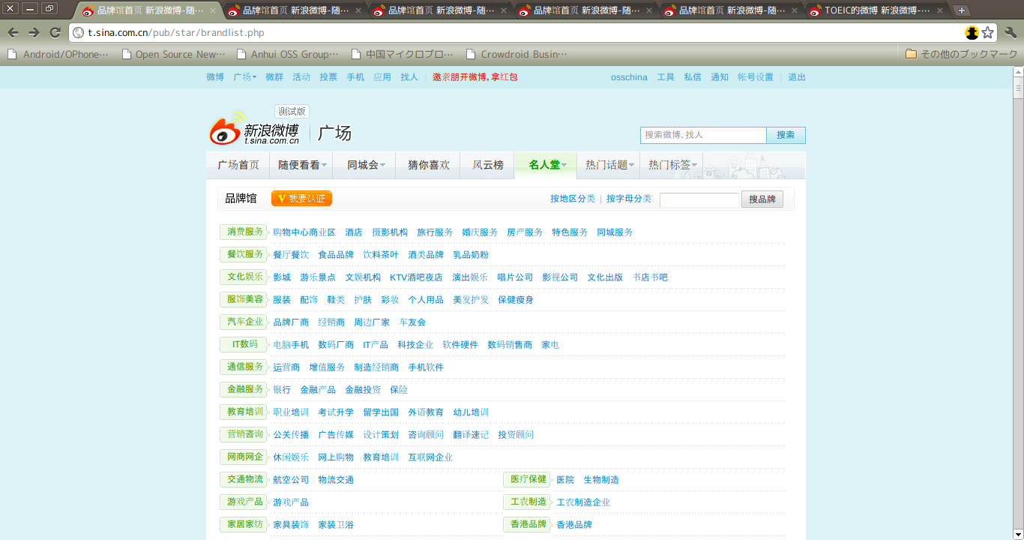Image resolution: width=1024 pixels, height=540 pixels.
Task: Click the red 邀亲朋开微博,拿红包 link
Action: pos(475,77)
